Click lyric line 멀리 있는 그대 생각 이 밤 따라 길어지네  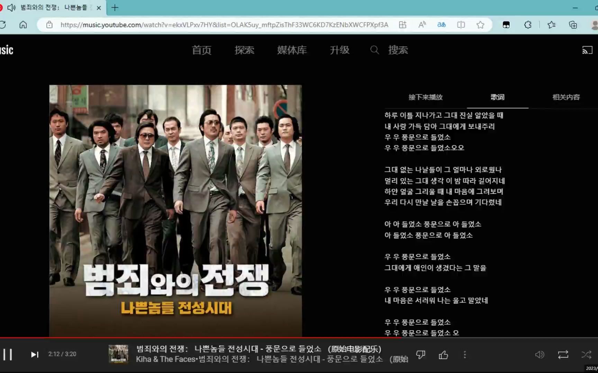[x=445, y=181]
